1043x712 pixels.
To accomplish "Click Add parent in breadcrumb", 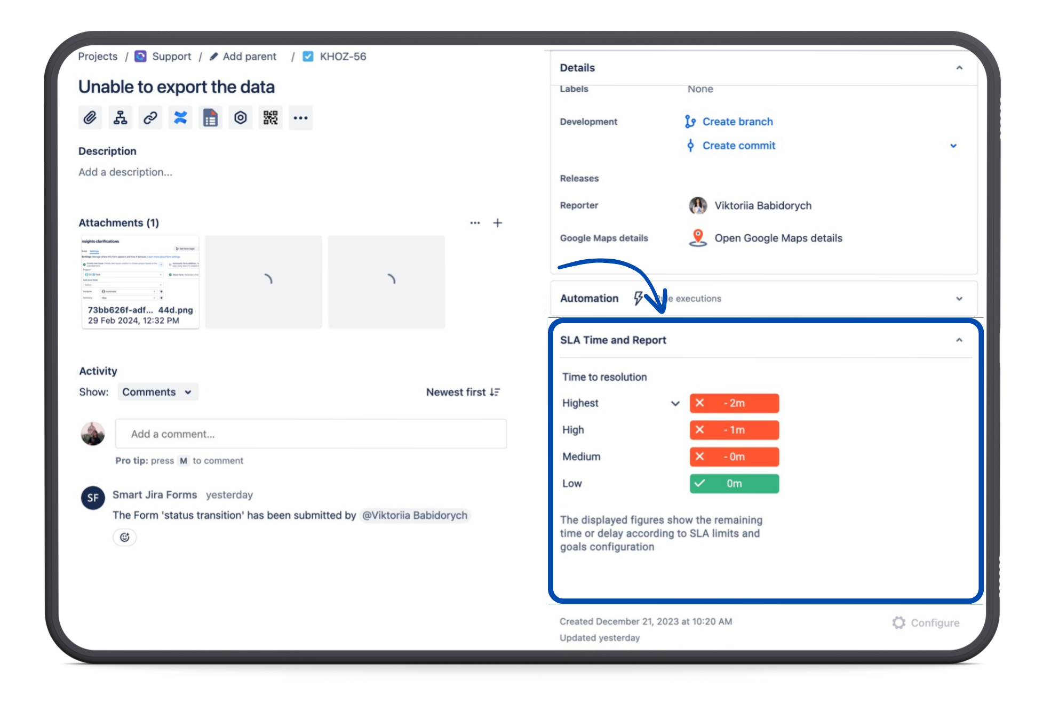I will [249, 57].
